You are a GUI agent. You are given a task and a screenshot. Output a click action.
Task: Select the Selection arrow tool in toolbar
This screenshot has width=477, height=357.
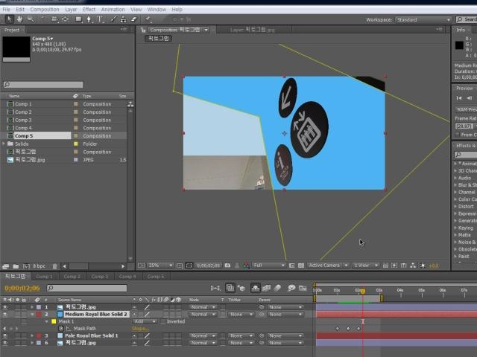(x=7, y=19)
